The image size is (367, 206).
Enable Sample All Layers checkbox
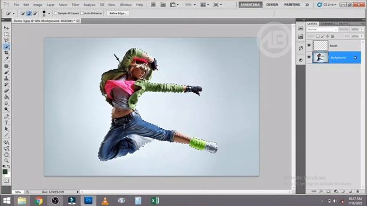pyautogui.click(x=56, y=13)
